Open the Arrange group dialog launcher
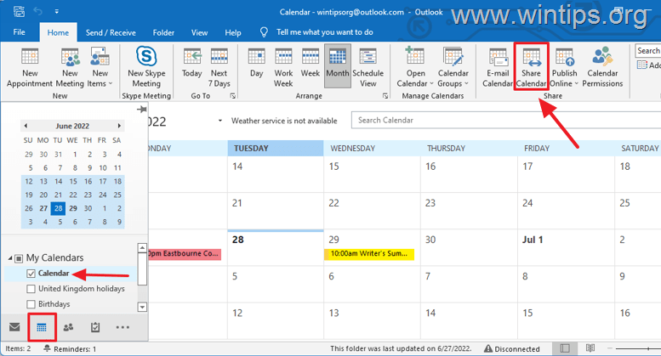This screenshot has height=356, width=661. [385, 96]
